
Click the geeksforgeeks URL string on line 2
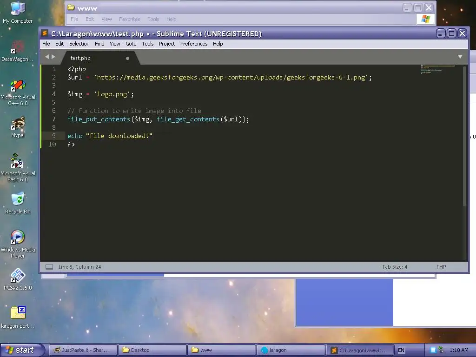[x=231, y=78]
